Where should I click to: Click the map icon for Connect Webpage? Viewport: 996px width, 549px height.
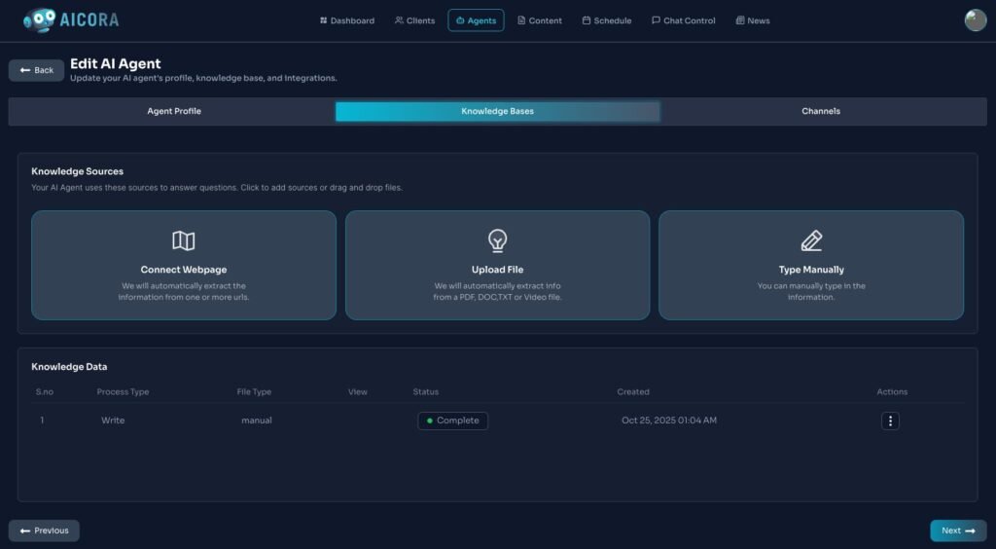[183, 240]
